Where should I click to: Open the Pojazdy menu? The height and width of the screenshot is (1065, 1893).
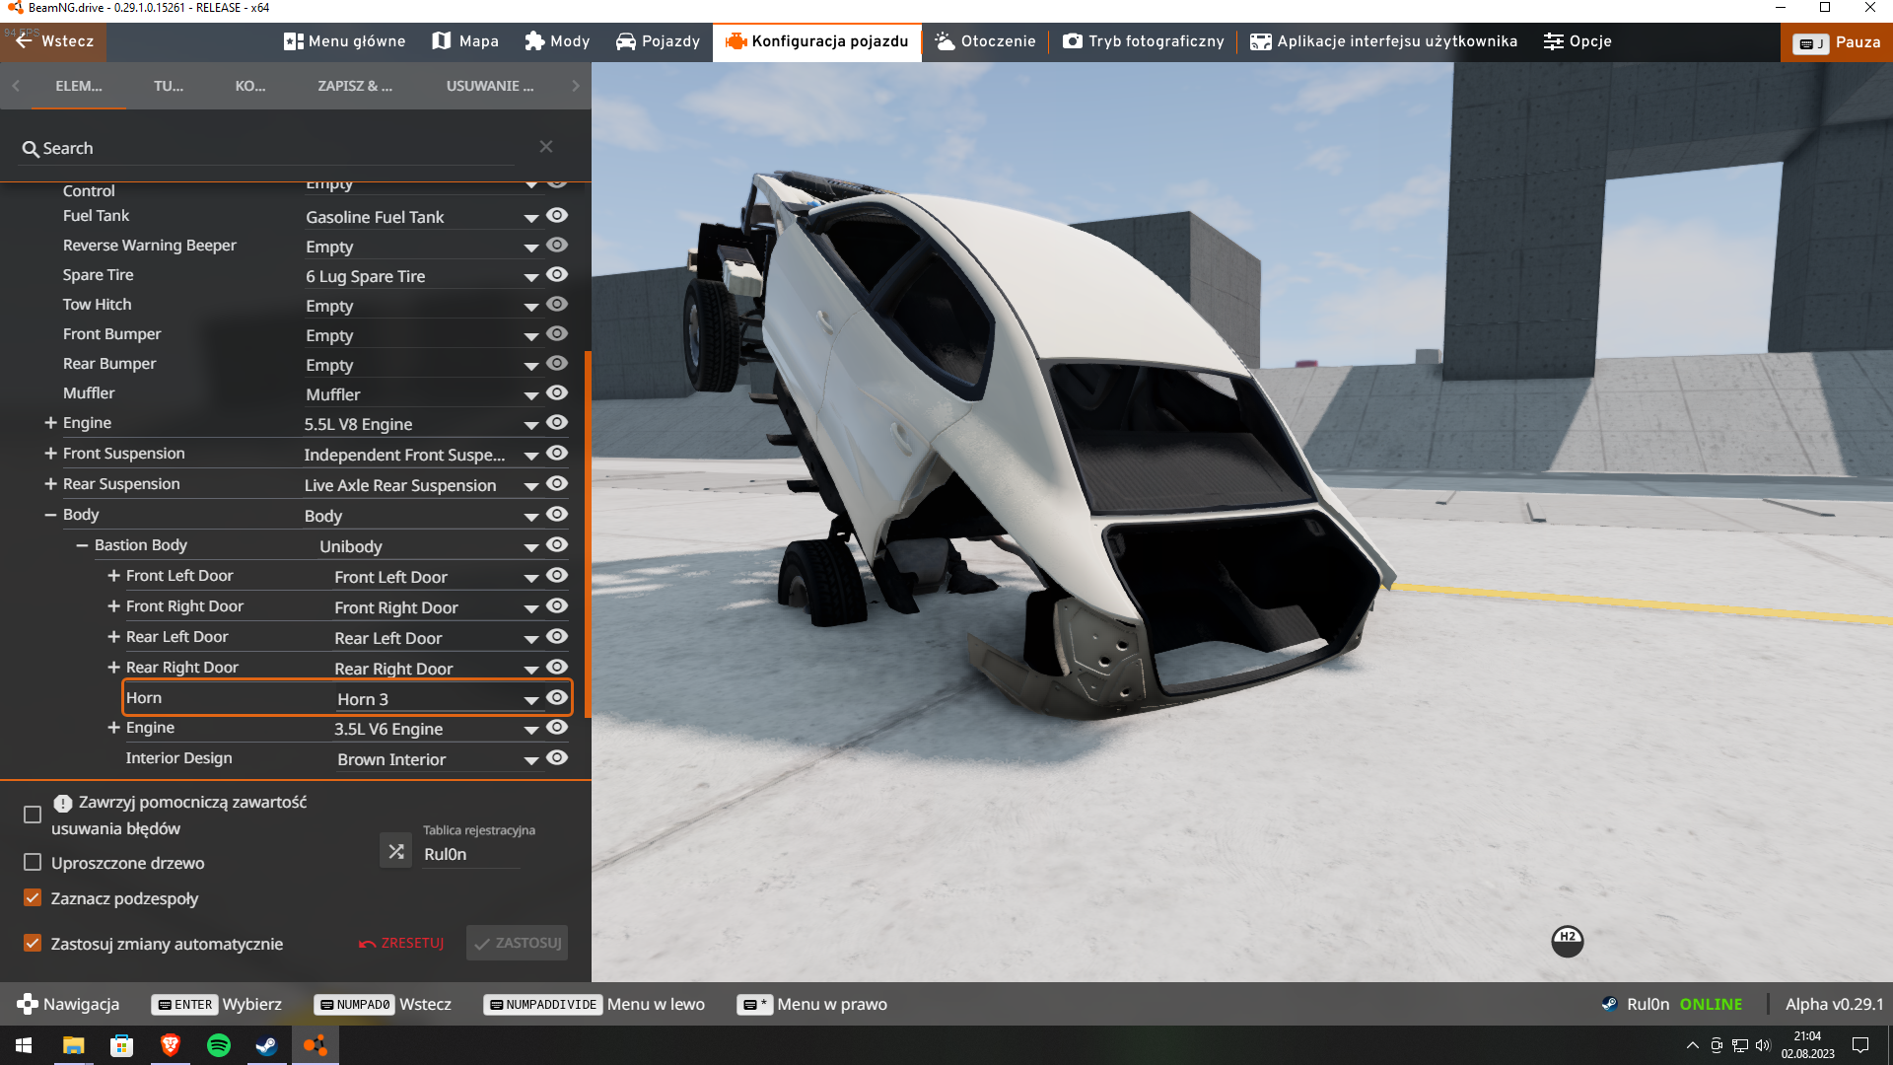tap(658, 41)
